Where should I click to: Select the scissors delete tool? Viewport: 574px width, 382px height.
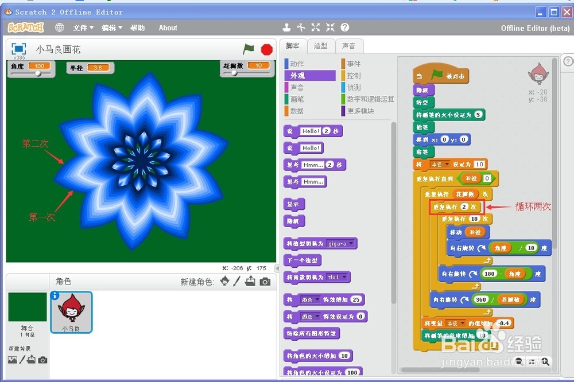pos(301,27)
